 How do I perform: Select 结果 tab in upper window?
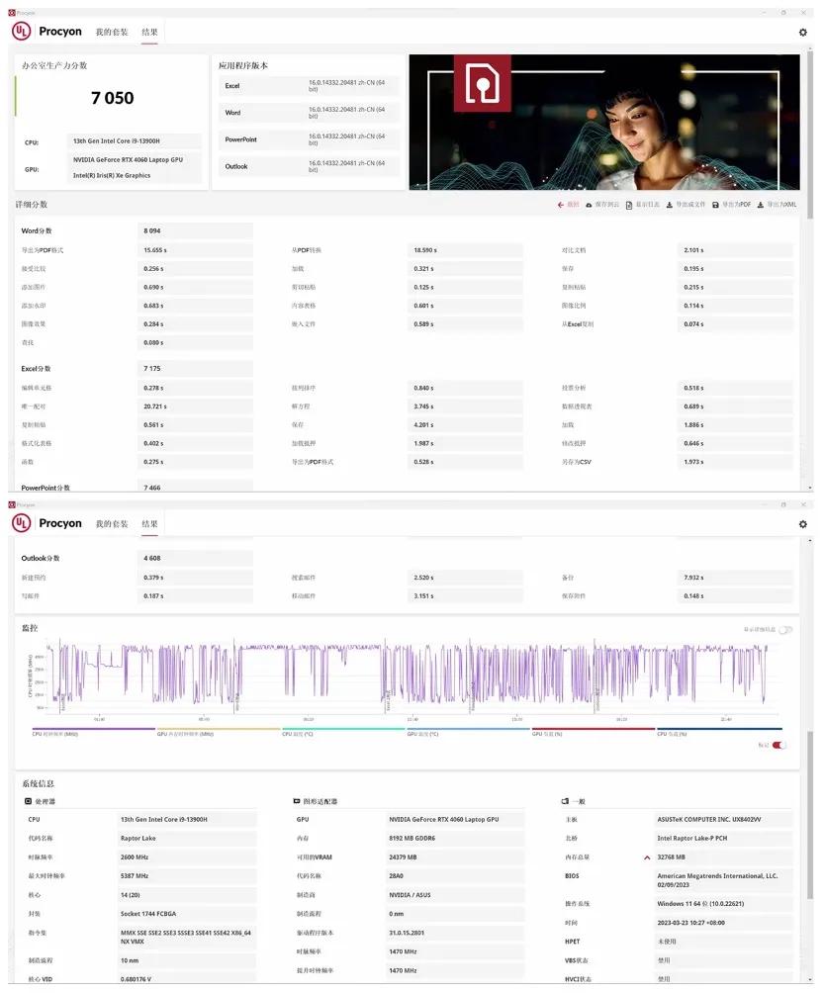coord(149,32)
